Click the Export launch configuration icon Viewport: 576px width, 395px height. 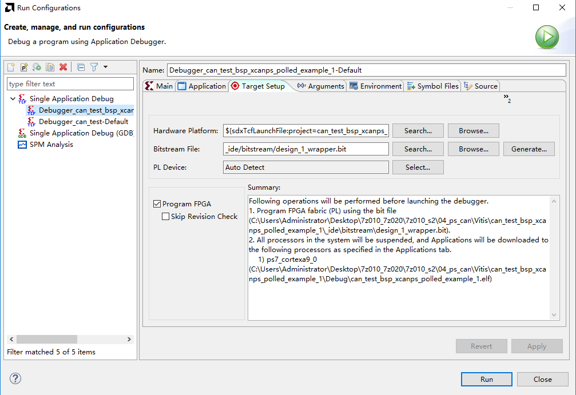[37, 67]
